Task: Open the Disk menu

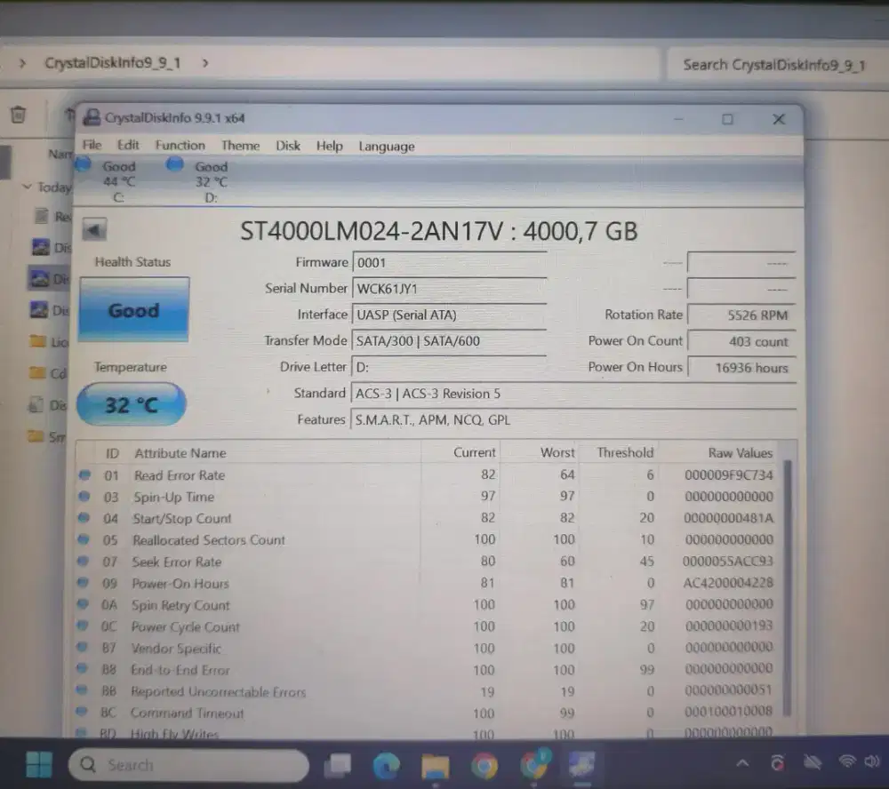Action: pyautogui.click(x=288, y=146)
